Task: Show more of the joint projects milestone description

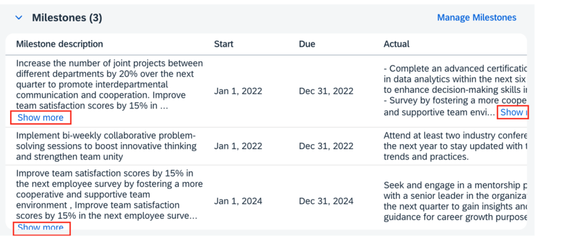Action: click(x=41, y=118)
